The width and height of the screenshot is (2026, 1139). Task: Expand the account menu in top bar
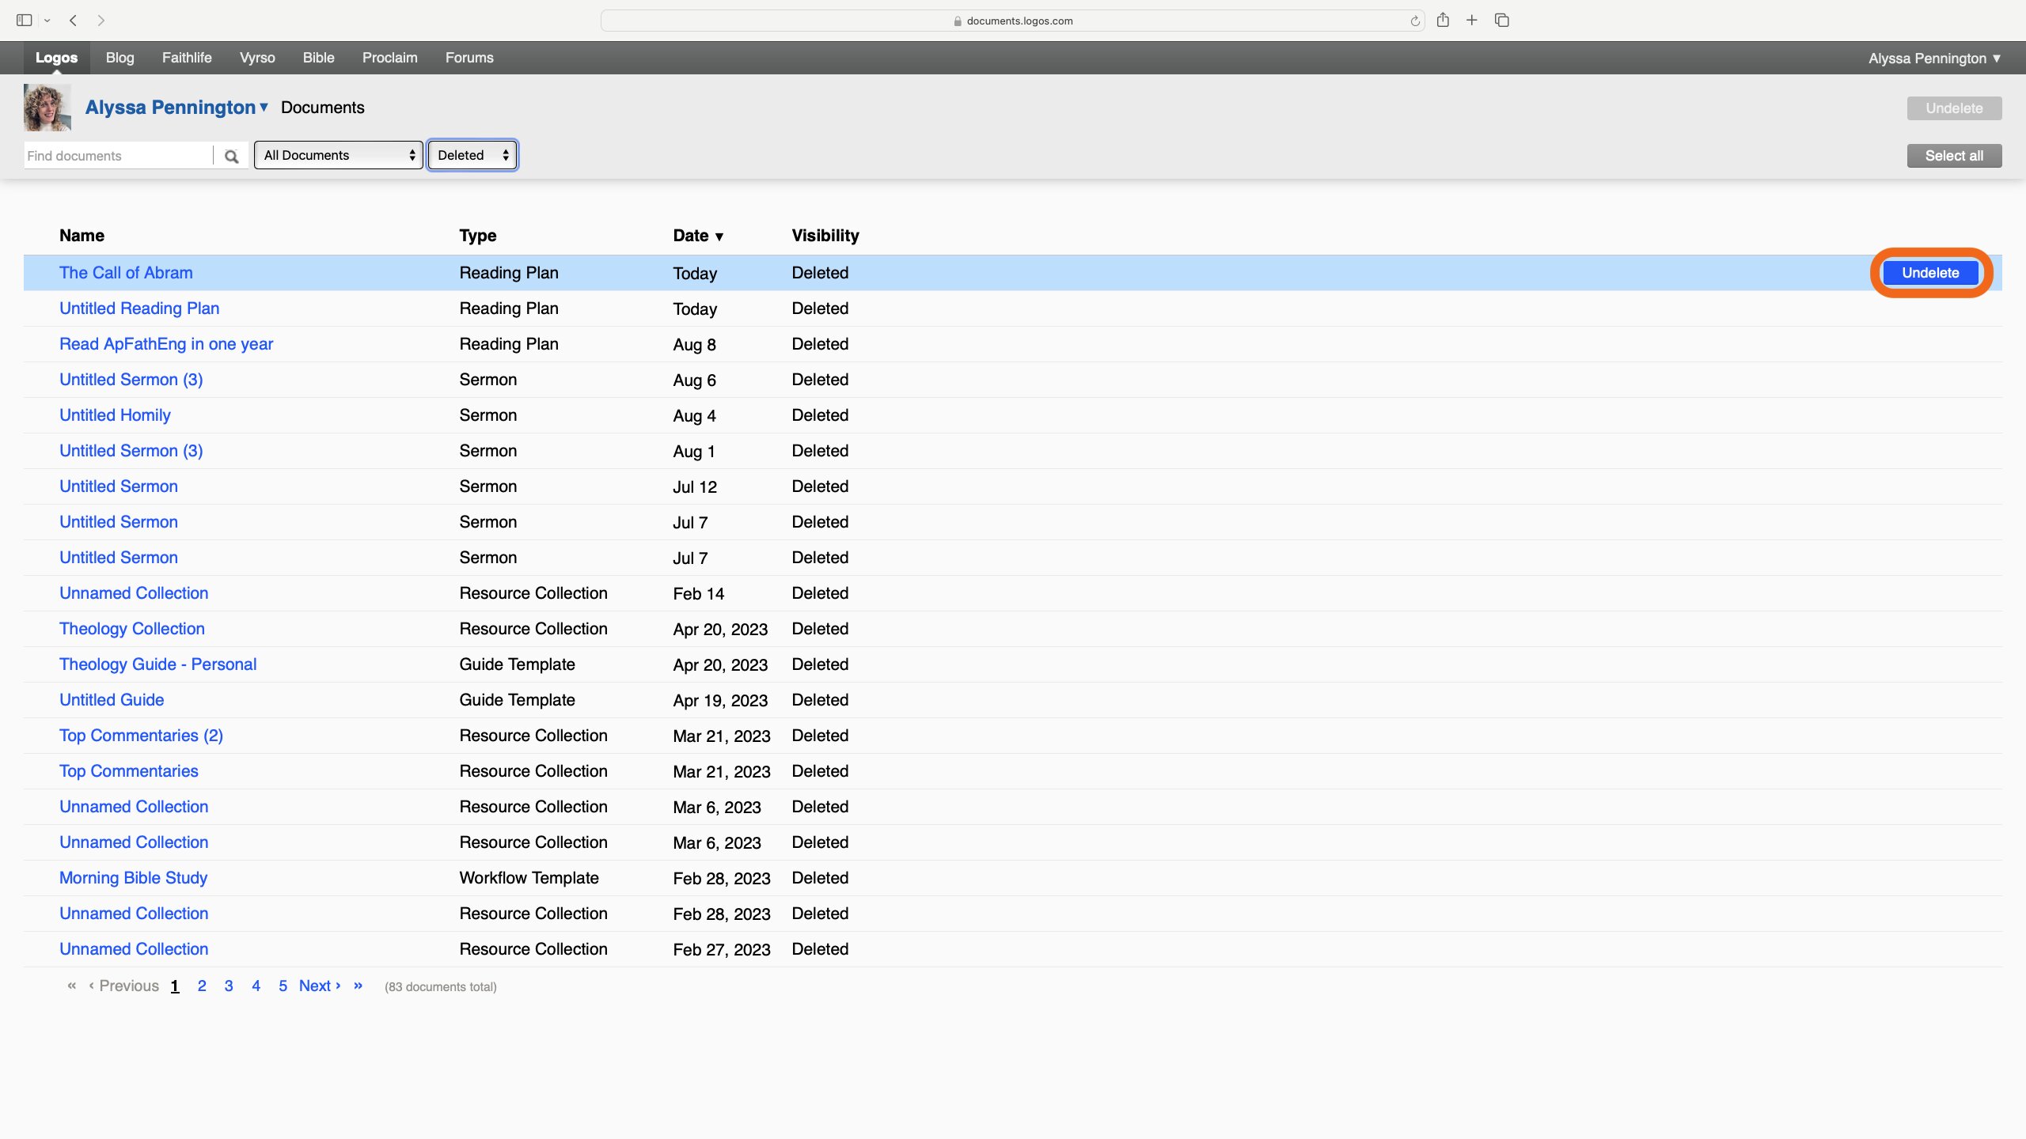(1934, 59)
